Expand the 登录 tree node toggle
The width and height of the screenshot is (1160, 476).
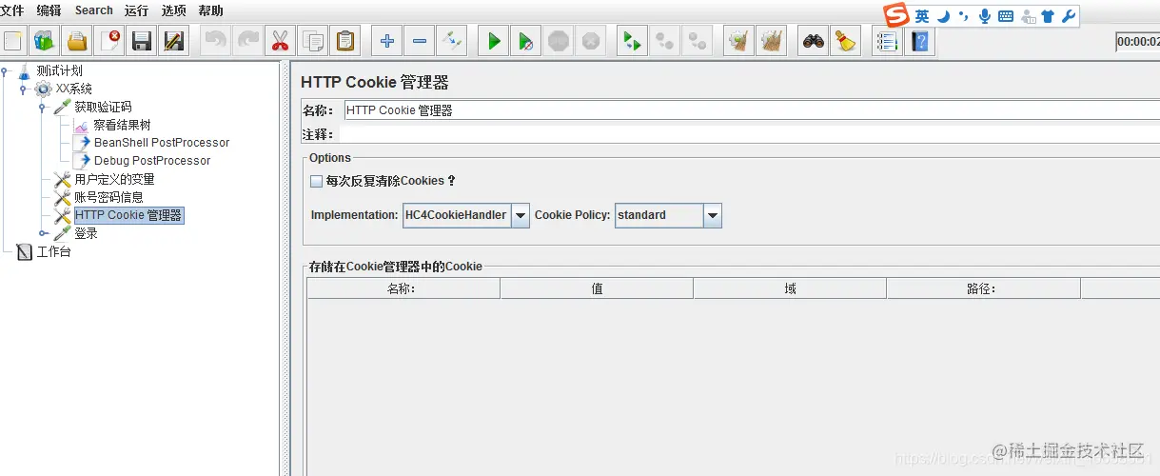pos(43,233)
